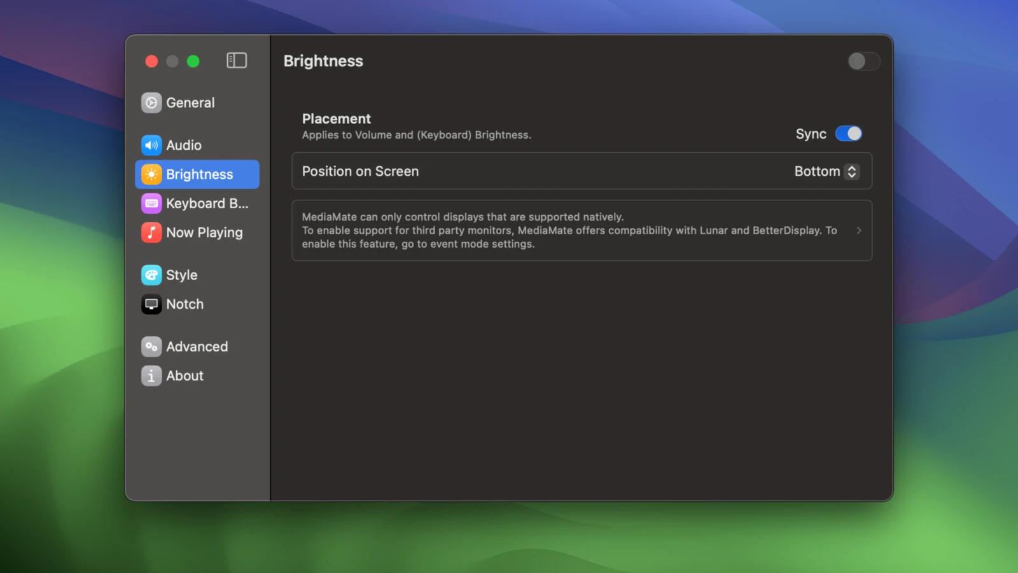Turn off the Sync toggle
Image resolution: width=1018 pixels, height=573 pixels.
(x=848, y=134)
